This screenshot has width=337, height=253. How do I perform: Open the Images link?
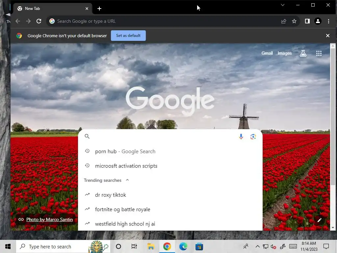click(285, 53)
